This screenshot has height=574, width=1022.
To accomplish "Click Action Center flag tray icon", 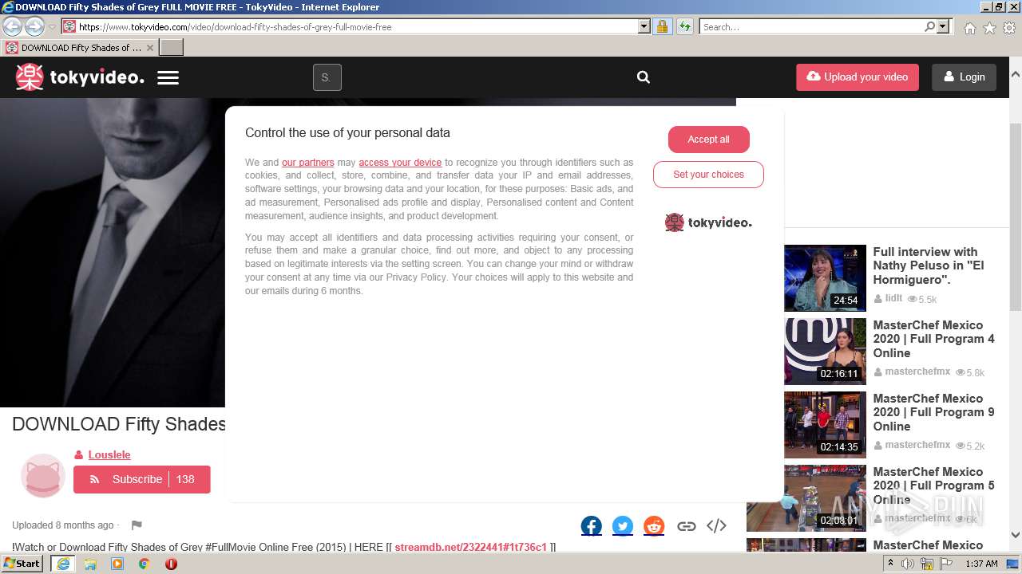I will point(946,564).
